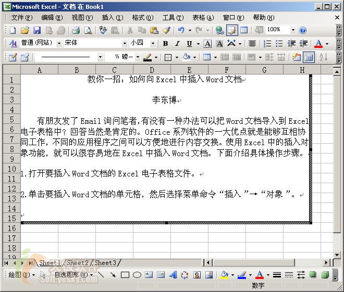The image size is (344, 292).
Task: Expand the Outside Border dropdown arrow
Action: click(x=177, y=57)
